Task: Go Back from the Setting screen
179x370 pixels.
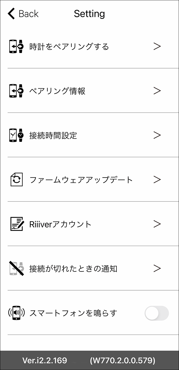Action: [x=23, y=14]
